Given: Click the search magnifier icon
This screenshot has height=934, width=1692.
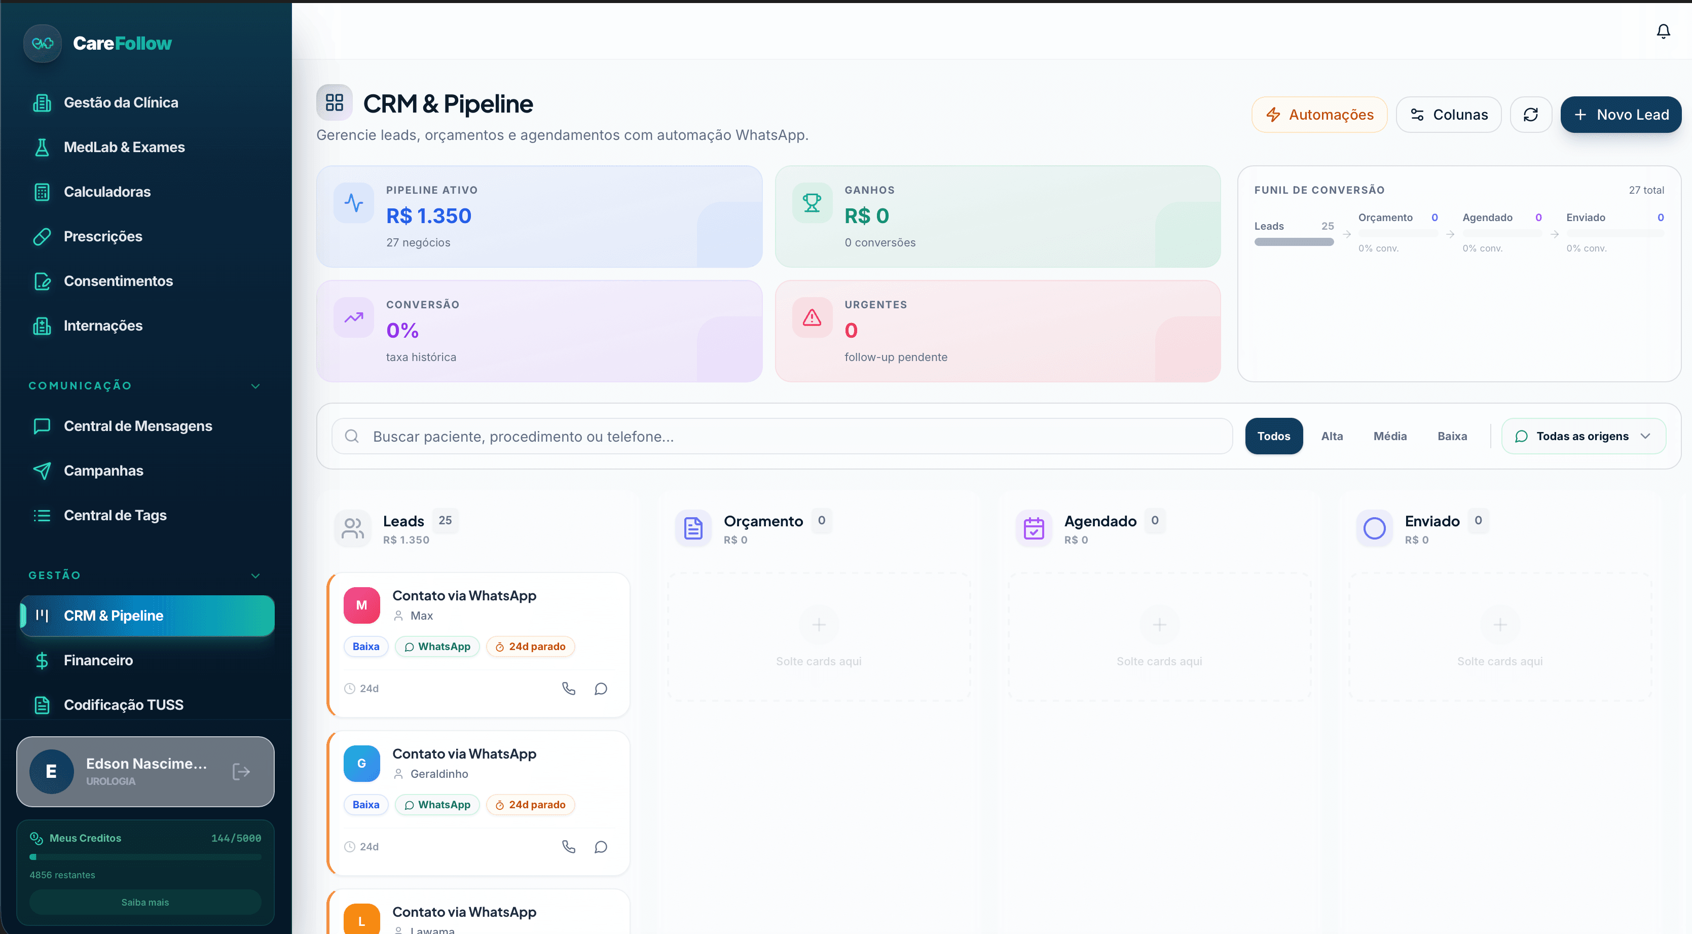Looking at the screenshot, I should click(351, 436).
